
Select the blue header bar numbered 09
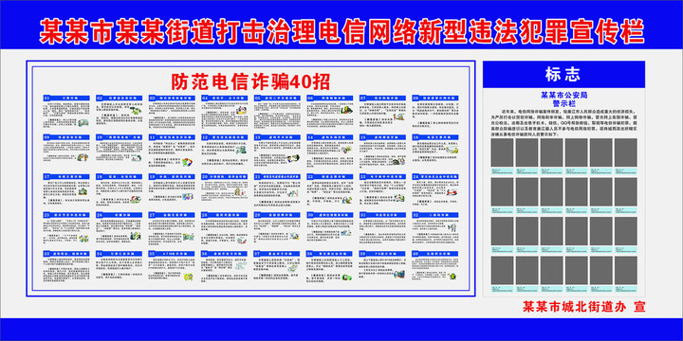(x=66, y=137)
